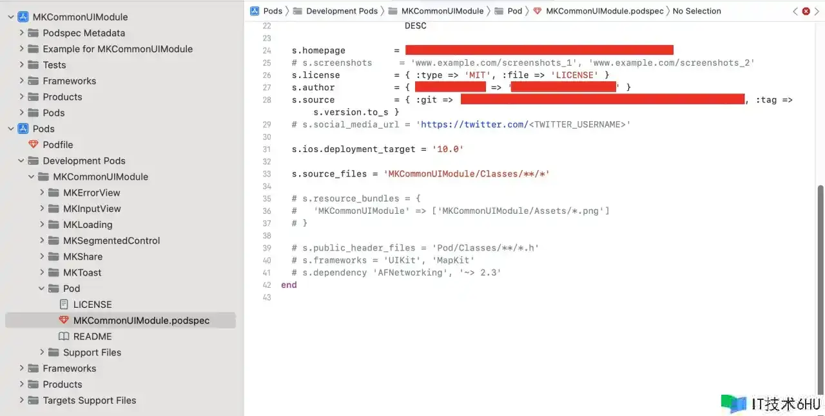Go to previous issue with left arrow

coord(795,11)
